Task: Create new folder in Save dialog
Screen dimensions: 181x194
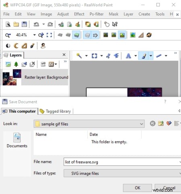Action: pyautogui.click(x=161, y=123)
